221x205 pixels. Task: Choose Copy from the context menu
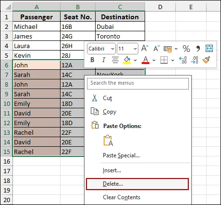(x=138, y=112)
